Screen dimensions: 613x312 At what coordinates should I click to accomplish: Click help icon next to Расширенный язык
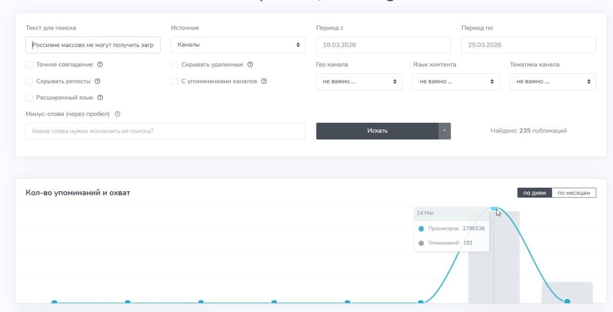[x=101, y=98]
